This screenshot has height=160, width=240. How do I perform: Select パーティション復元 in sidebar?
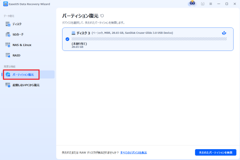click(x=28, y=75)
